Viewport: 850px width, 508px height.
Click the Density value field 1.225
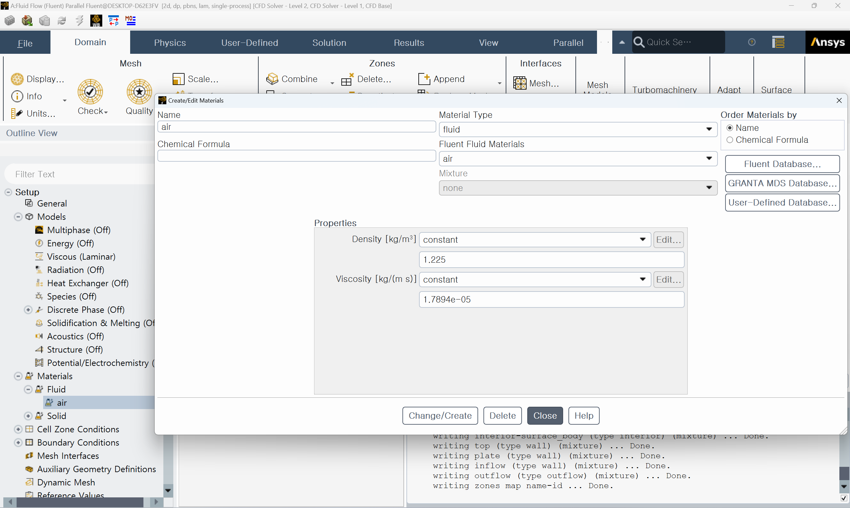(552, 260)
